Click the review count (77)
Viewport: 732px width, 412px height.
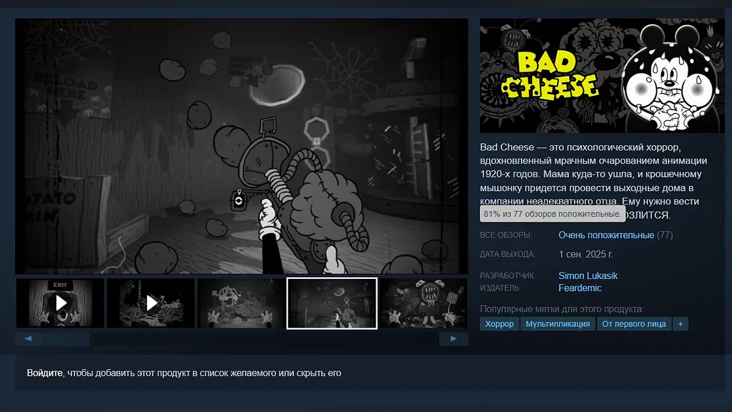(x=665, y=235)
